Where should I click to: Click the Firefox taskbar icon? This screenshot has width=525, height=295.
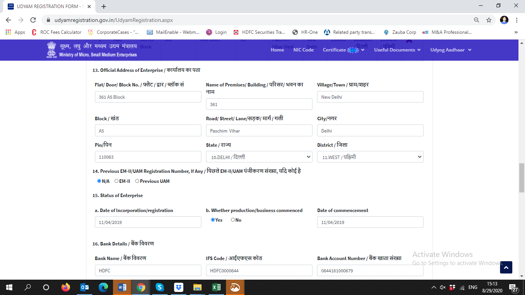click(66, 287)
